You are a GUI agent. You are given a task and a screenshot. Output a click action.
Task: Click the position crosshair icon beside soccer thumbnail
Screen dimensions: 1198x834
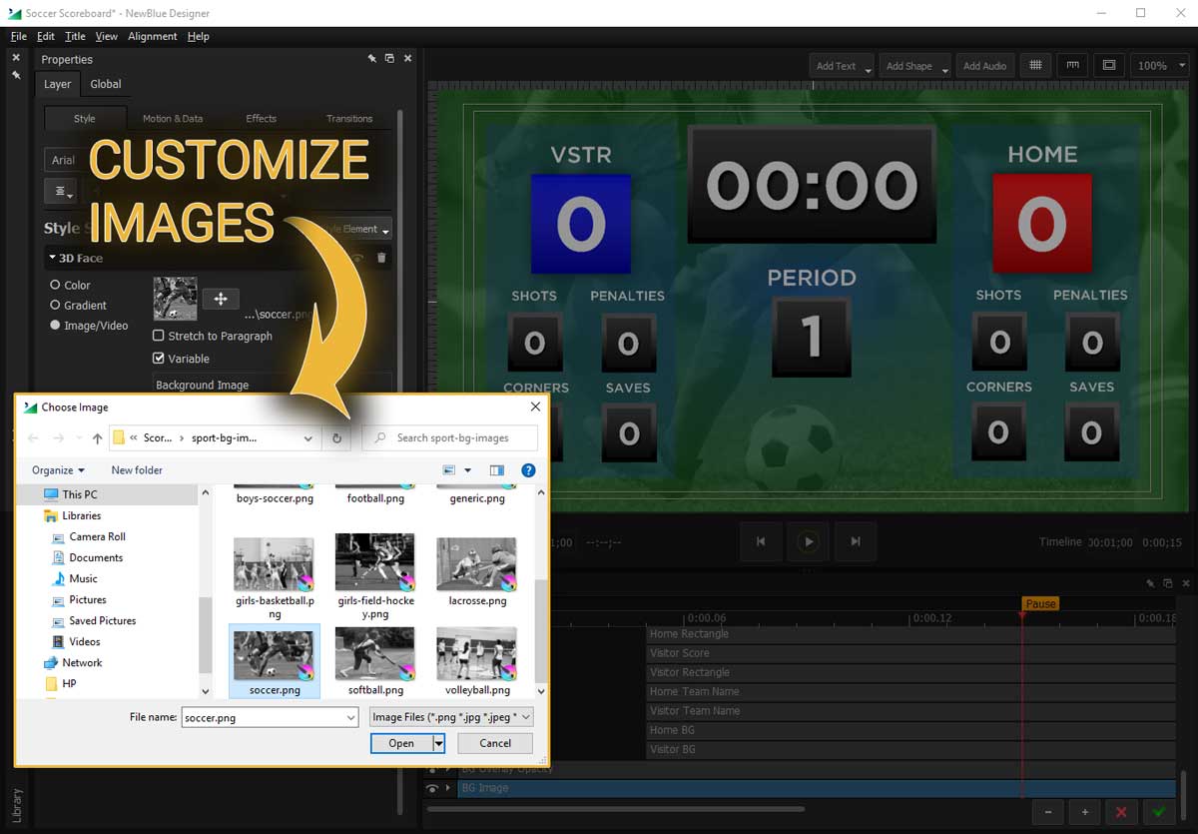pos(220,298)
